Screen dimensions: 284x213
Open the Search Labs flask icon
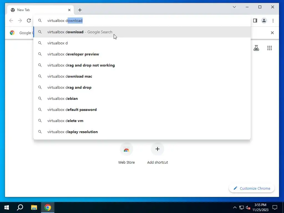pyautogui.click(x=256, y=48)
